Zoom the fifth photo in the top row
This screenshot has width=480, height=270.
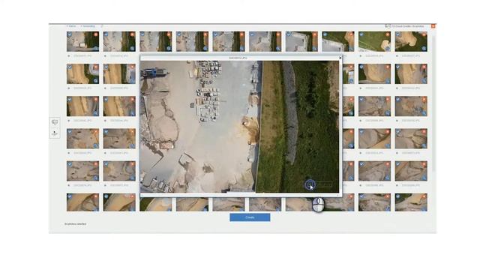pyautogui.click(x=241, y=48)
